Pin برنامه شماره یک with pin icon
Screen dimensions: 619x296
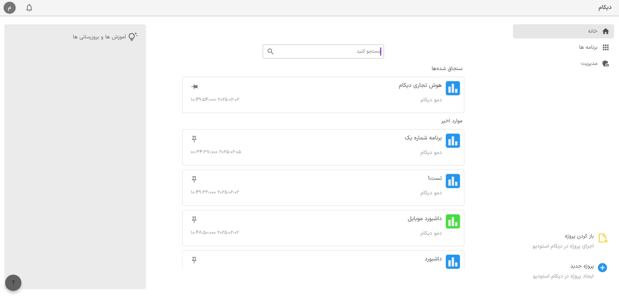(194, 139)
